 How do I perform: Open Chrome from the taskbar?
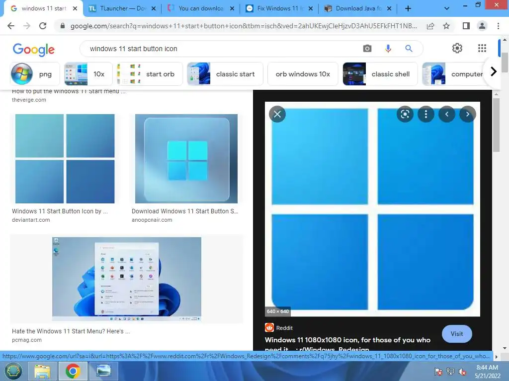(x=73, y=371)
